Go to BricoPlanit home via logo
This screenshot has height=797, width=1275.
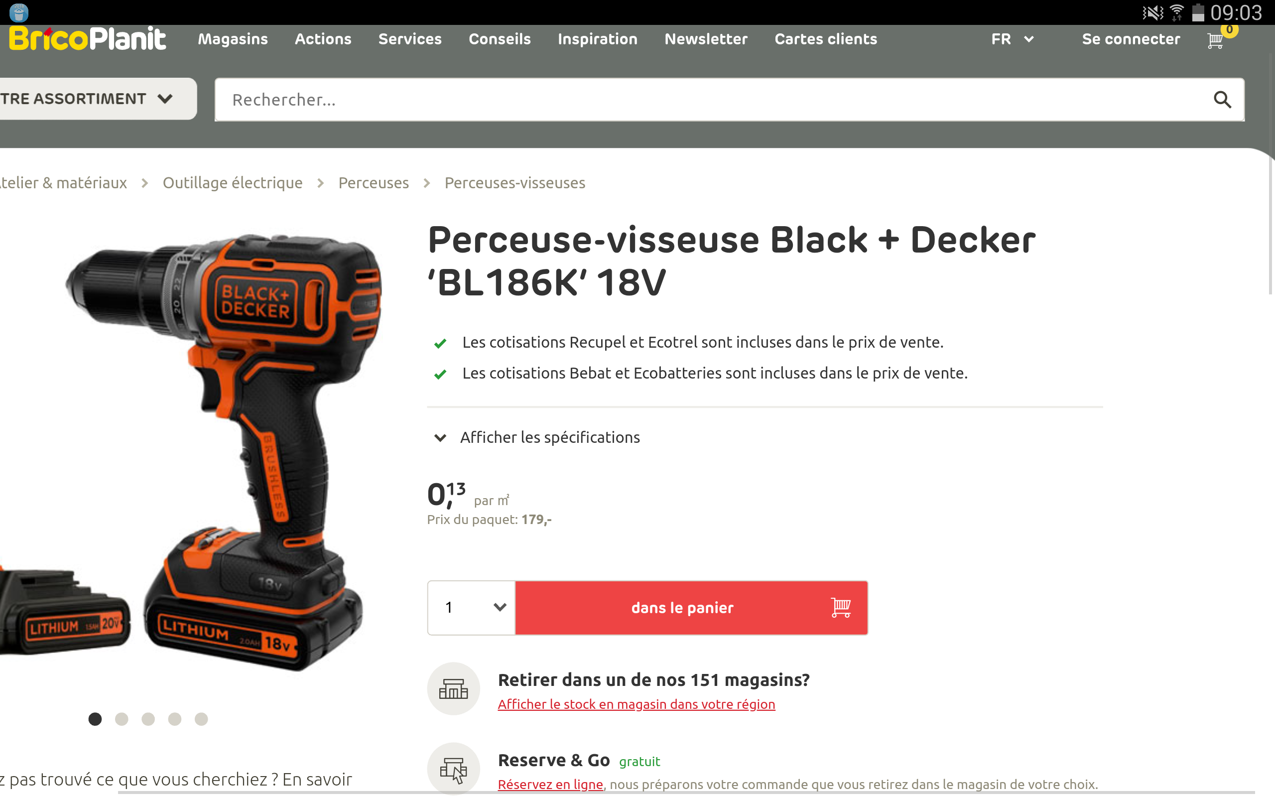click(88, 38)
